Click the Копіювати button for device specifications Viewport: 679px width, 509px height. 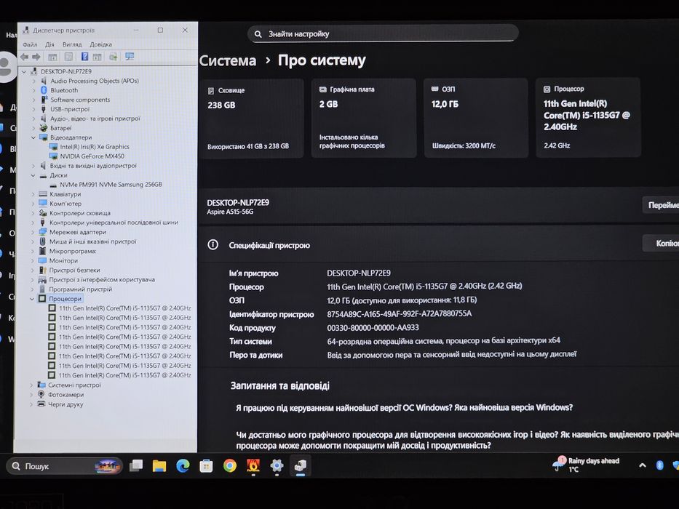[x=662, y=244]
